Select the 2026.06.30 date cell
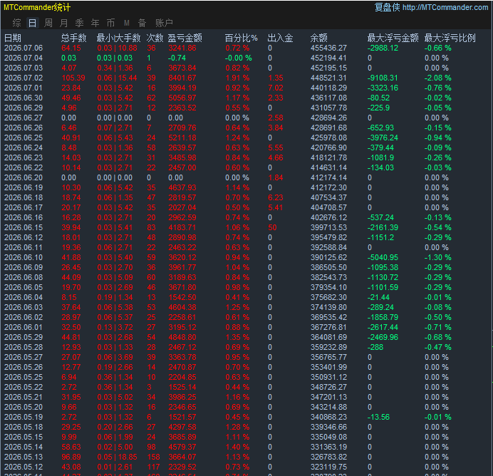 [24, 98]
